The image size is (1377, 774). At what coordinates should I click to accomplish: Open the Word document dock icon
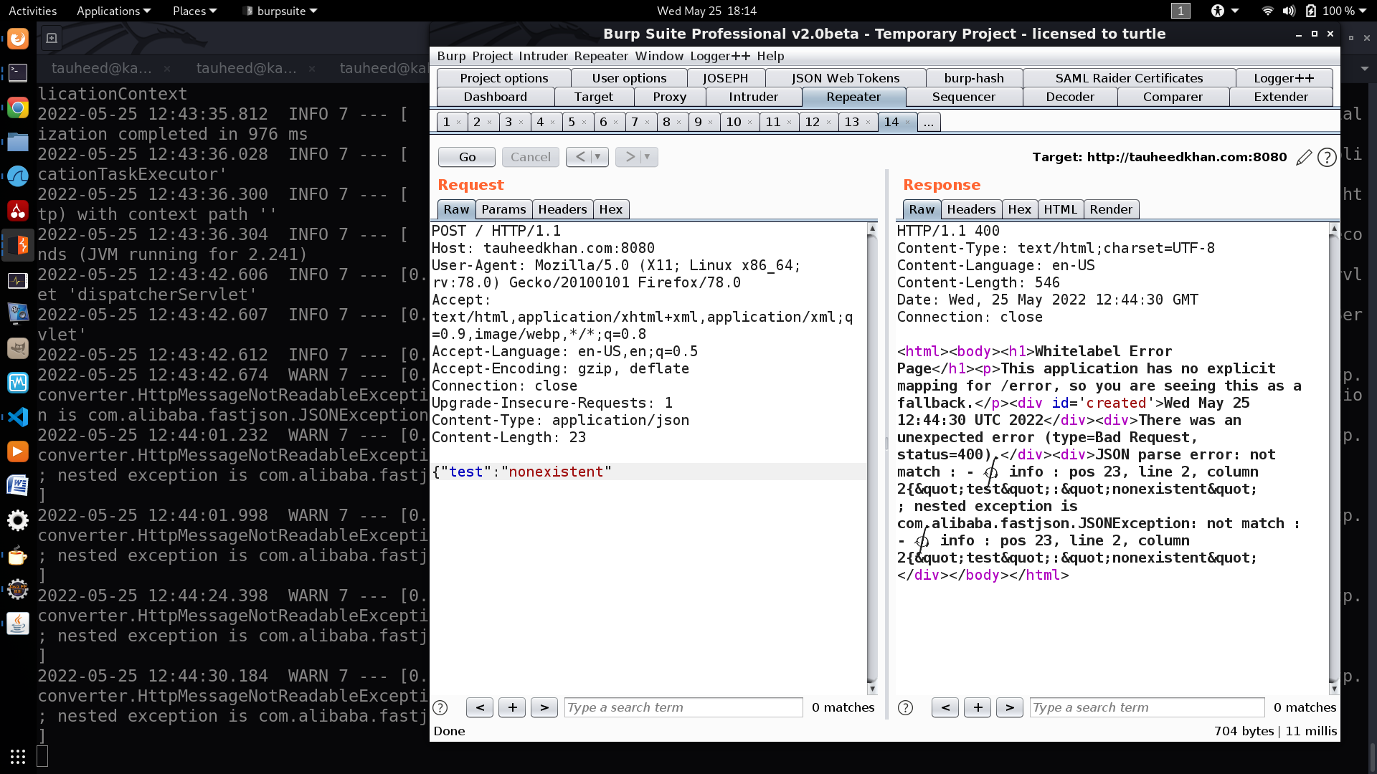pos(18,486)
